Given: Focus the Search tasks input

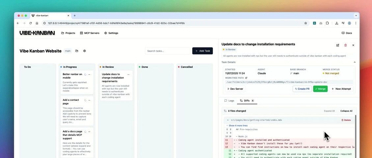Looking at the screenshot, I should click(x=168, y=51).
